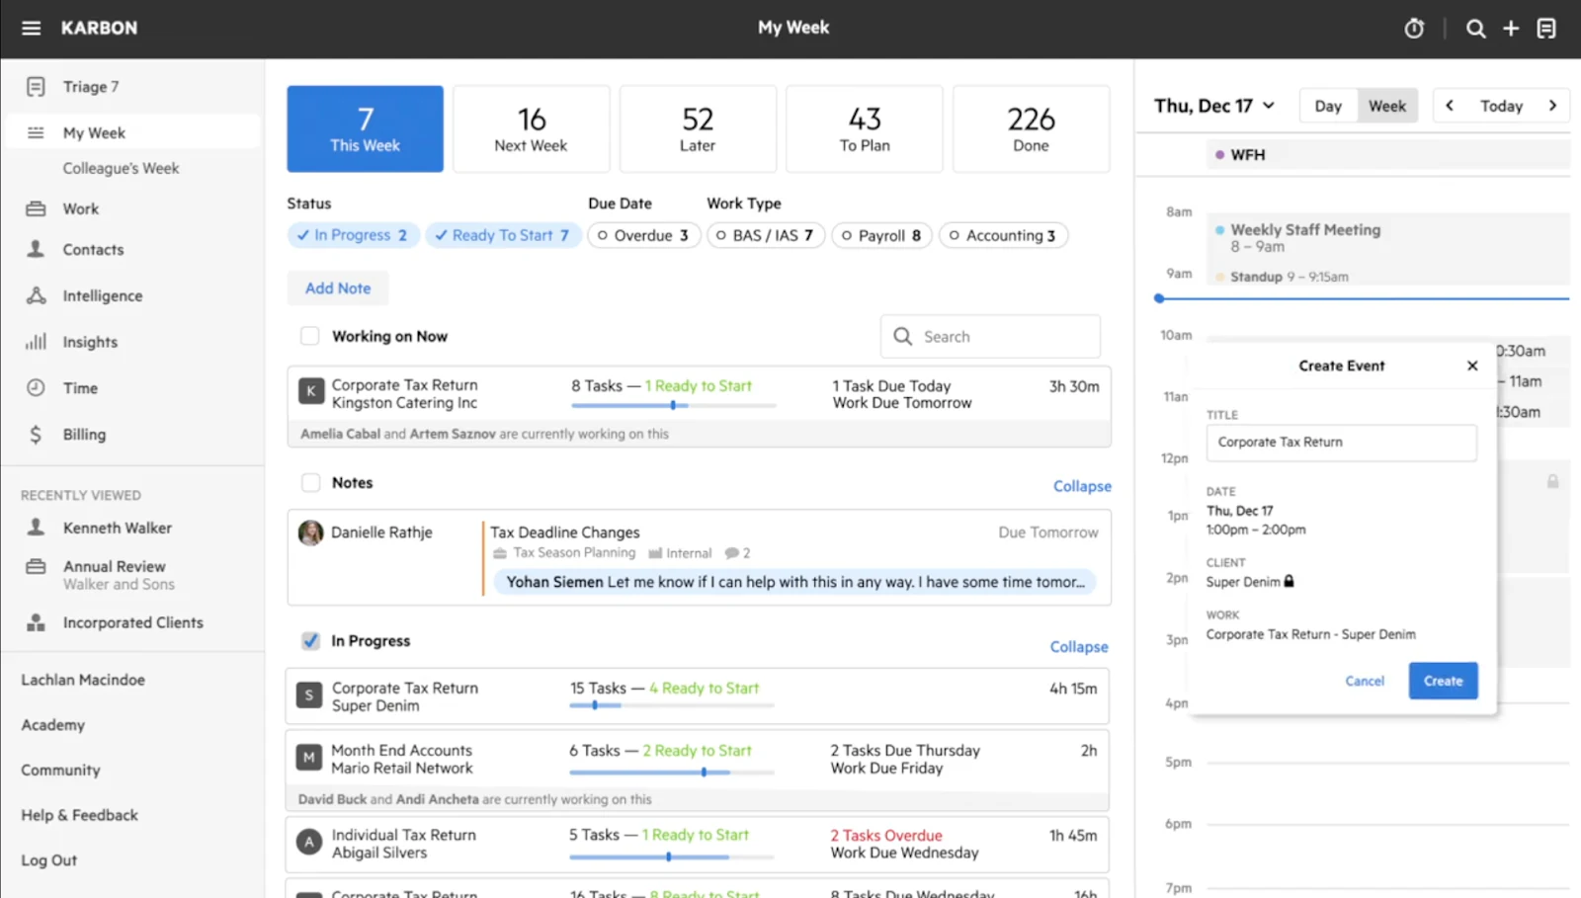The width and height of the screenshot is (1581, 898).
Task: Click the plus add-new icon
Action: point(1511,29)
